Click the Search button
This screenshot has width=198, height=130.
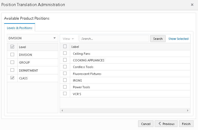point(158,39)
